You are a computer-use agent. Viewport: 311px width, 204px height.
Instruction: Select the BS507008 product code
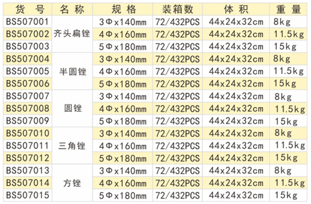pyautogui.click(x=28, y=109)
